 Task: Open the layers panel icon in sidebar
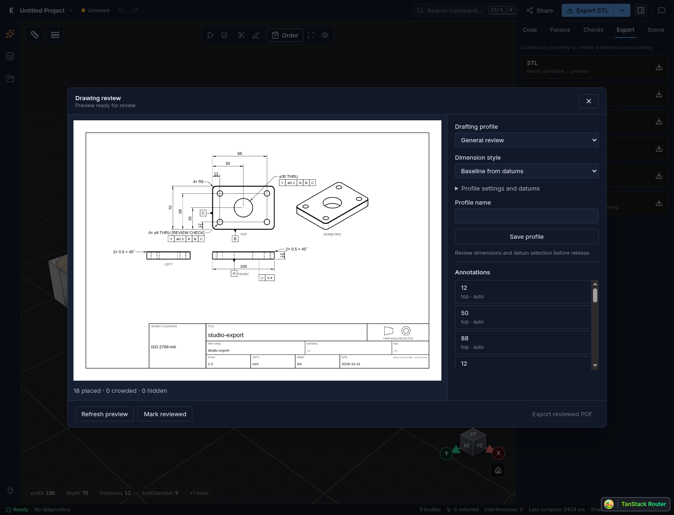10,56
